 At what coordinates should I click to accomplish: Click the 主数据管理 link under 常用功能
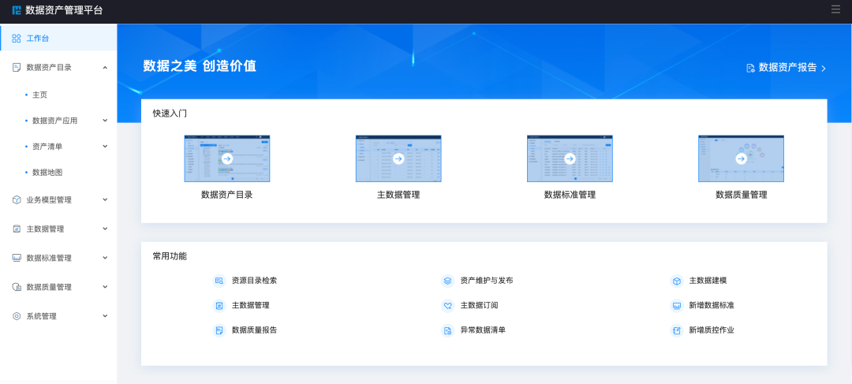pyautogui.click(x=250, y=305)
